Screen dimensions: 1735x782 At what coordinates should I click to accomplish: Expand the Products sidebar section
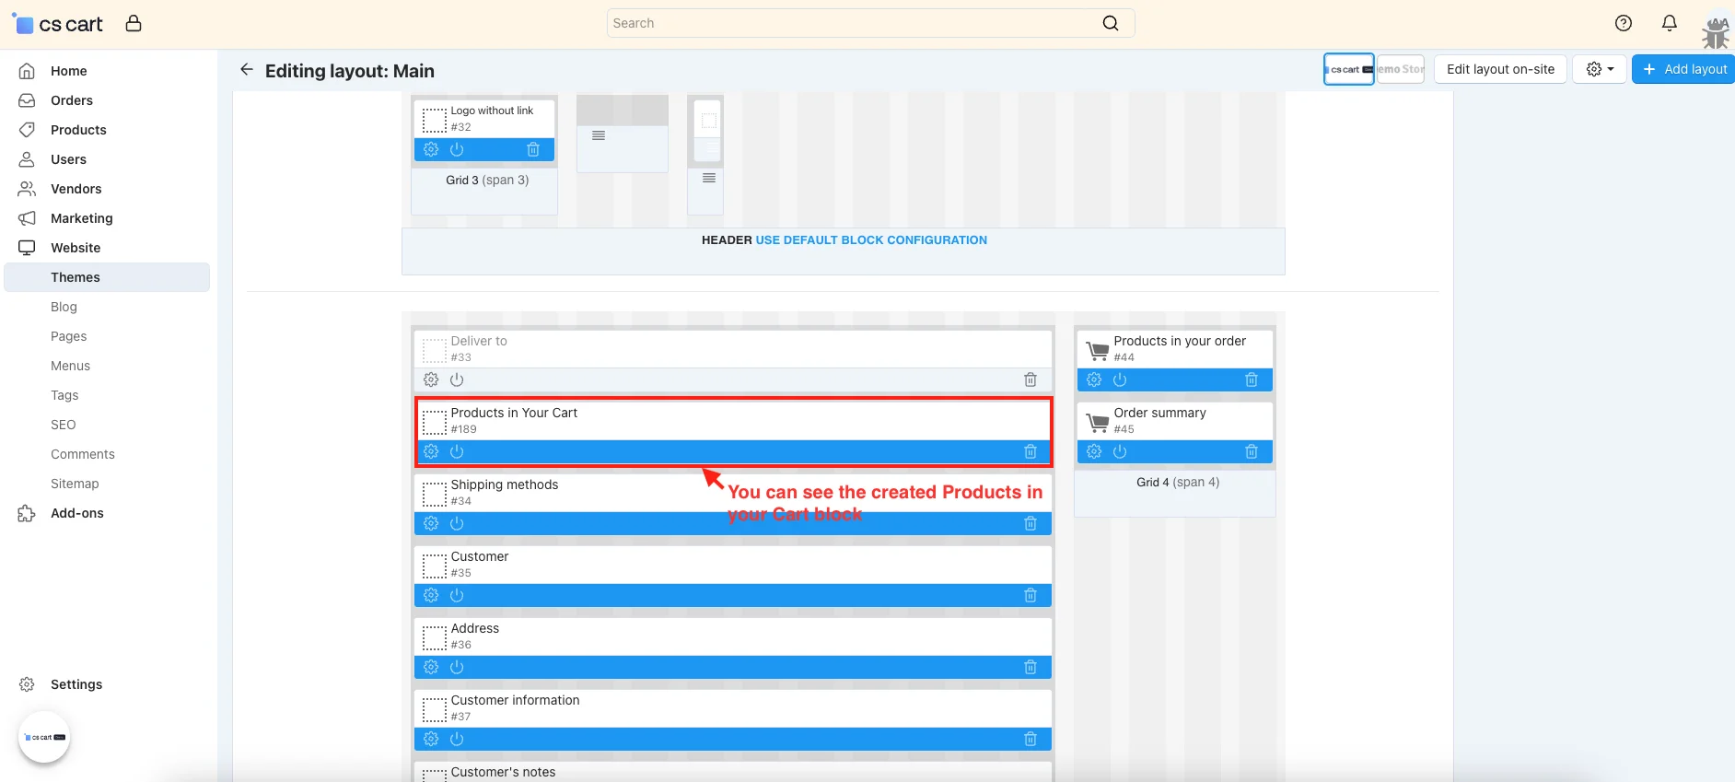78,130
